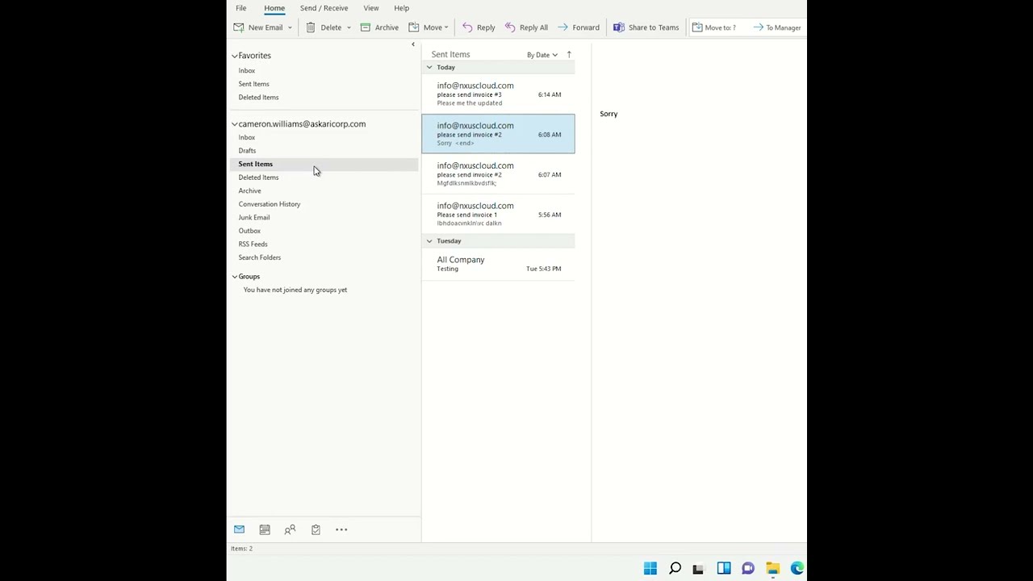Open the Delete dropdown arrow
The height and width of the screenshot is (581, 1033).
click(x=349, y=27)
